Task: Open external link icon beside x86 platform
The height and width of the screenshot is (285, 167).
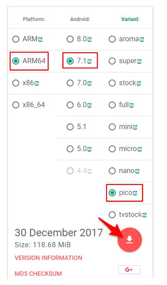Action: coord(37,83)
